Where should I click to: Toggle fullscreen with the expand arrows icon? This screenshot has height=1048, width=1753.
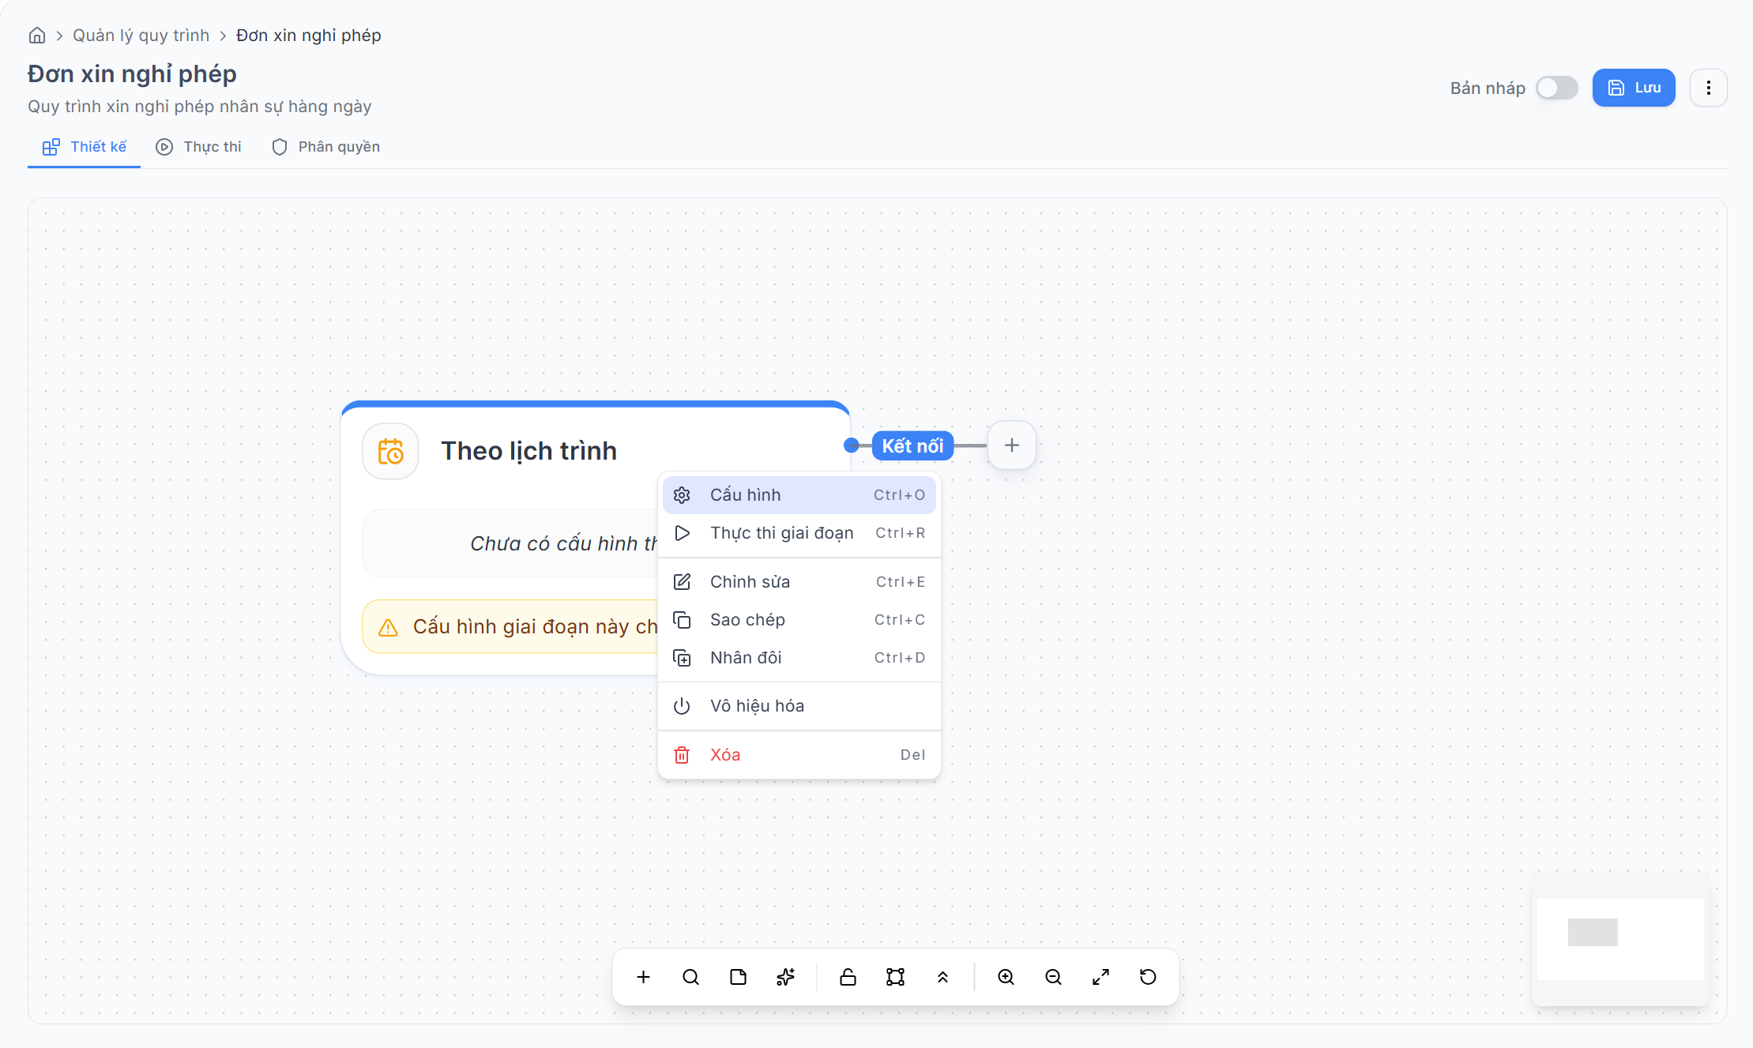click(1100, 977)
